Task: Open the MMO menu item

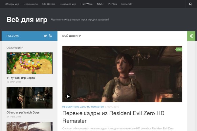Action: 100,4
